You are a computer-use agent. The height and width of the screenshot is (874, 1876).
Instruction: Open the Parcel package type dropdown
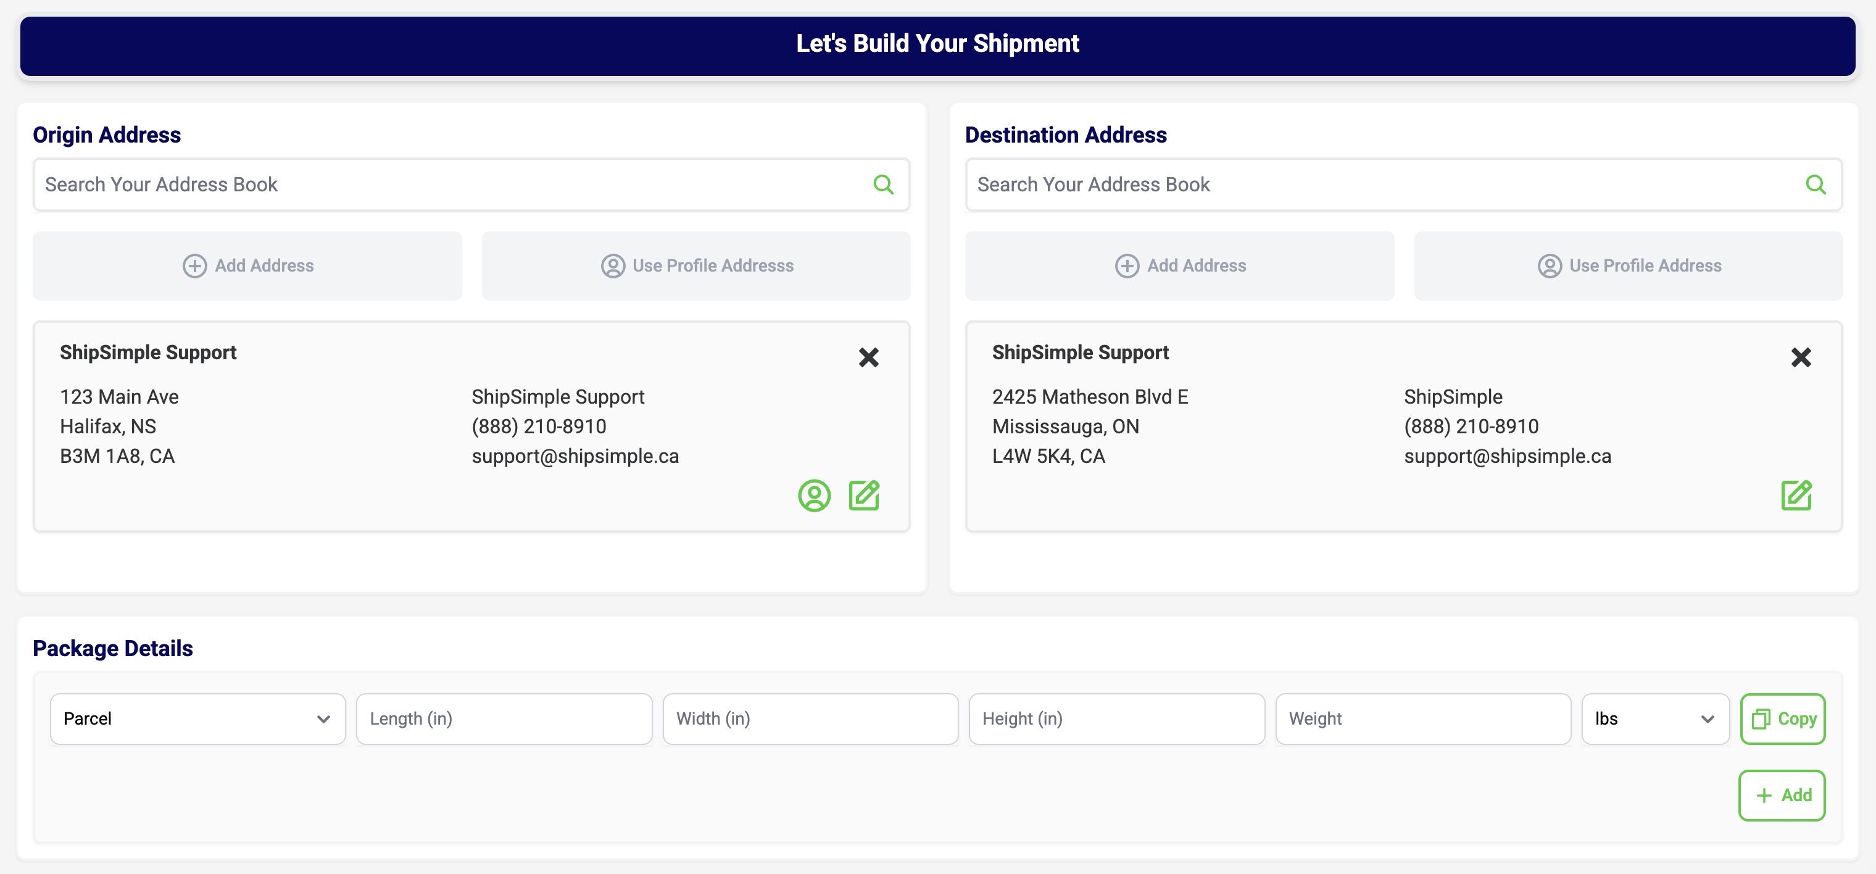(x=197, y=719)
